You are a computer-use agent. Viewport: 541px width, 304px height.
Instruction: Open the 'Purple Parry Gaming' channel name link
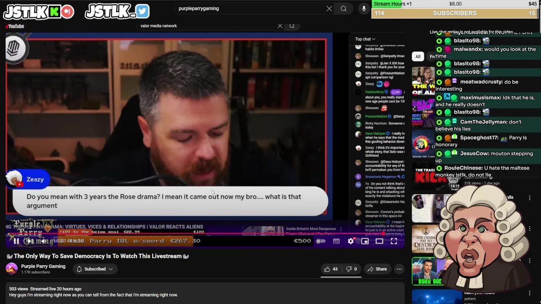click(43, 266)
